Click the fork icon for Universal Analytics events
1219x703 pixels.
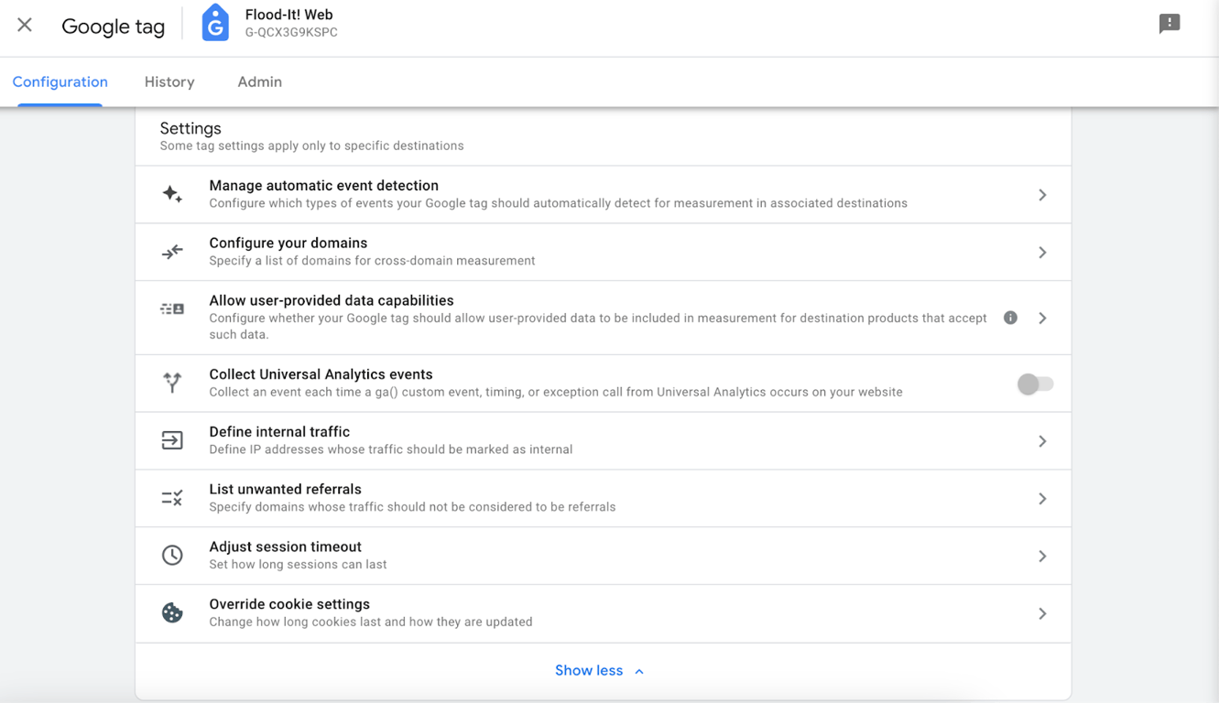[x=172, y=383]
